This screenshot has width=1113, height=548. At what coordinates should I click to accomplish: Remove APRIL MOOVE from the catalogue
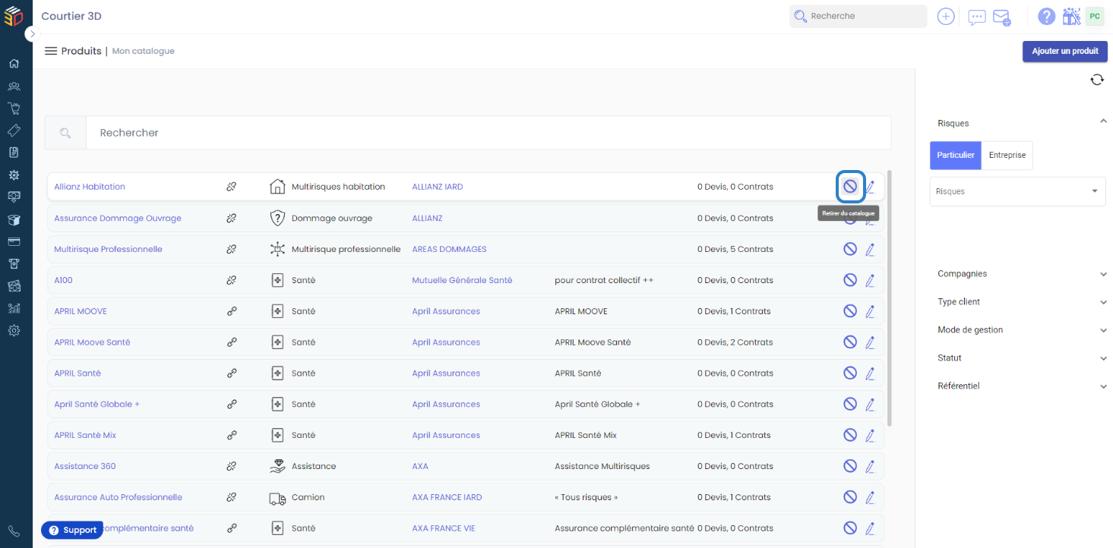pos(850,311)
